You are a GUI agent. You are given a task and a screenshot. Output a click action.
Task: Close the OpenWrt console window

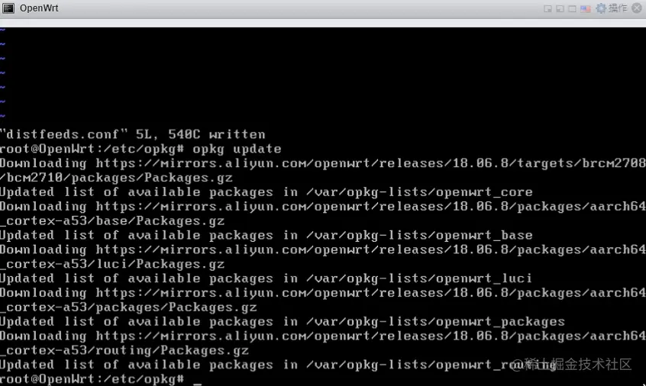point(637,8)
